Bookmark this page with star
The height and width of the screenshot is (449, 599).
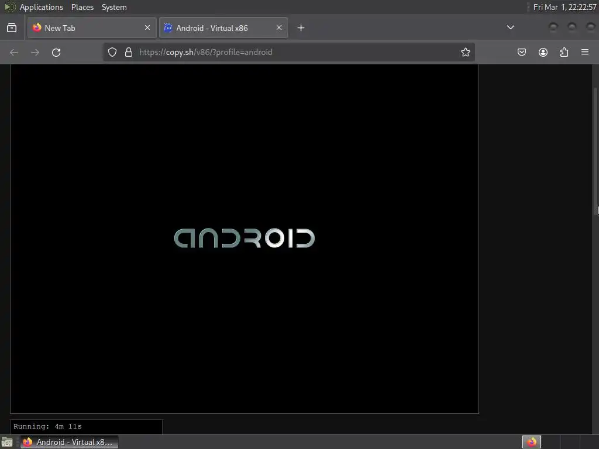465,52
